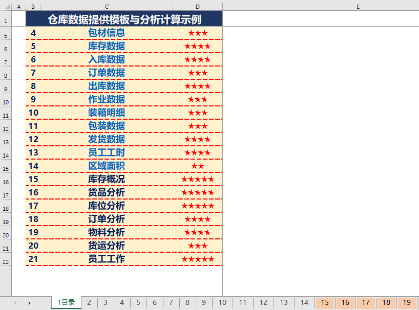Click the star rating for 员工工作
Image resolution: width=419 pixels, height=310 pixels.
[198, 259]
